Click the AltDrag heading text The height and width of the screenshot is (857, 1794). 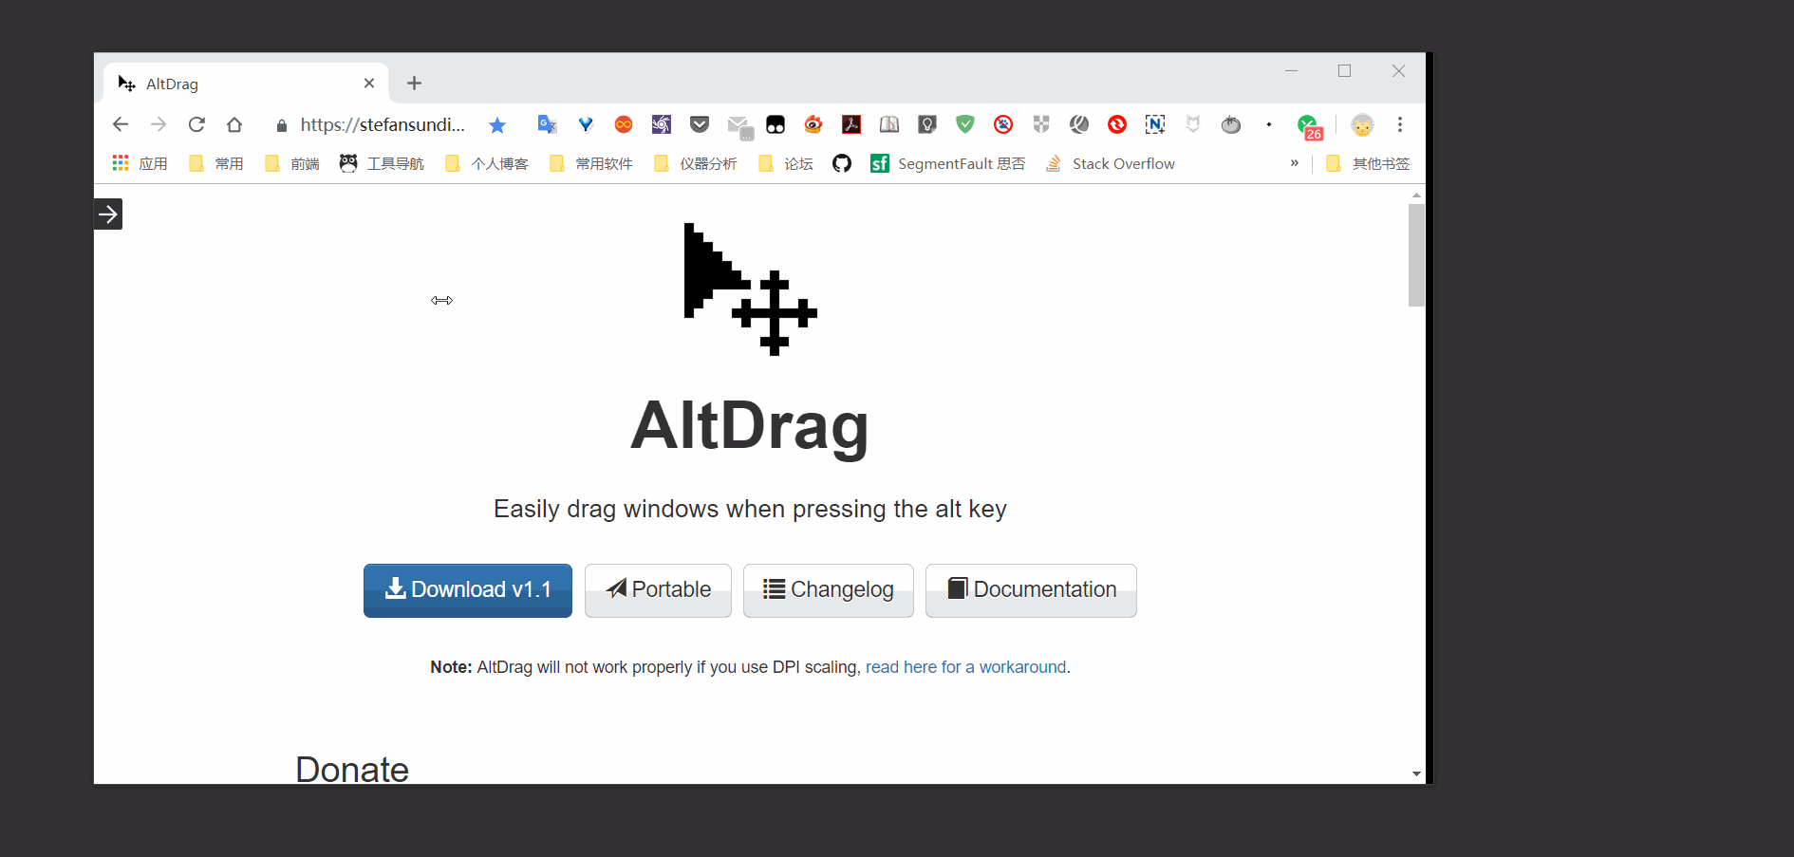point(750,426)
